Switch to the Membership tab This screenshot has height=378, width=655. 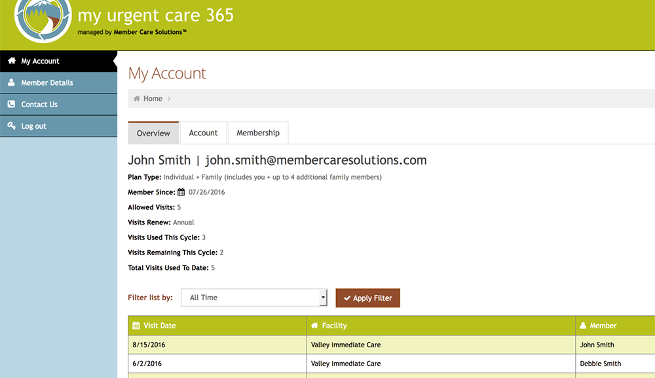[257, 132]
